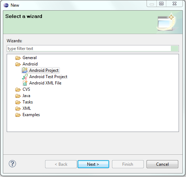Click the Android Project wizard icon

click(x=25, y=70)
